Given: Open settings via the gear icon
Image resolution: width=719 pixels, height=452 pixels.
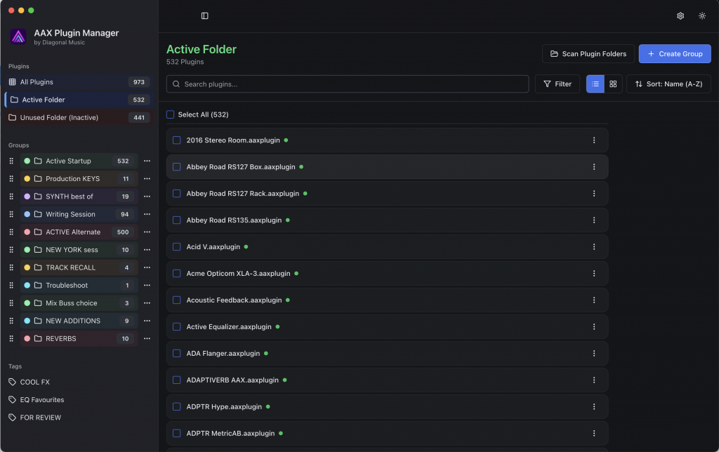Looking at the screenshot, I should pyautogui.click(x=680, y=16).
